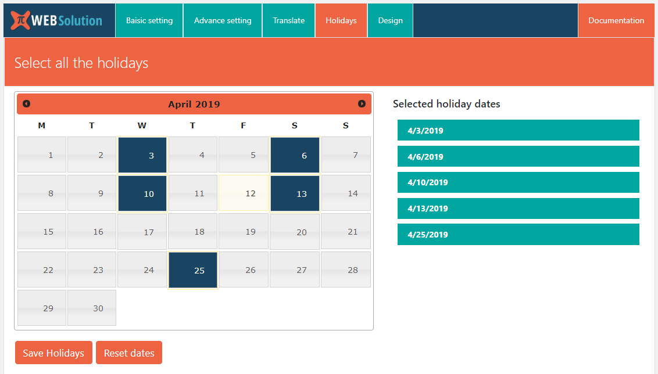
Task: Click the Reset dates button
Action: (129, 353)
